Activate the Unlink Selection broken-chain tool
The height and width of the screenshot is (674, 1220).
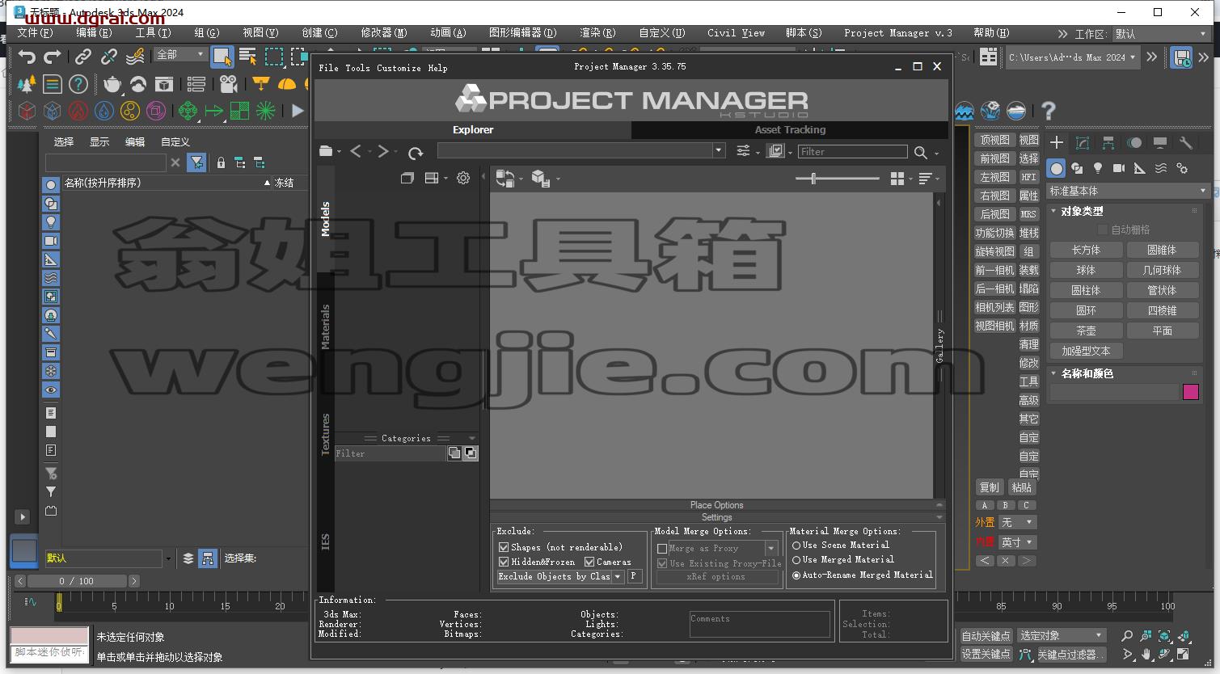coord(109,57)
